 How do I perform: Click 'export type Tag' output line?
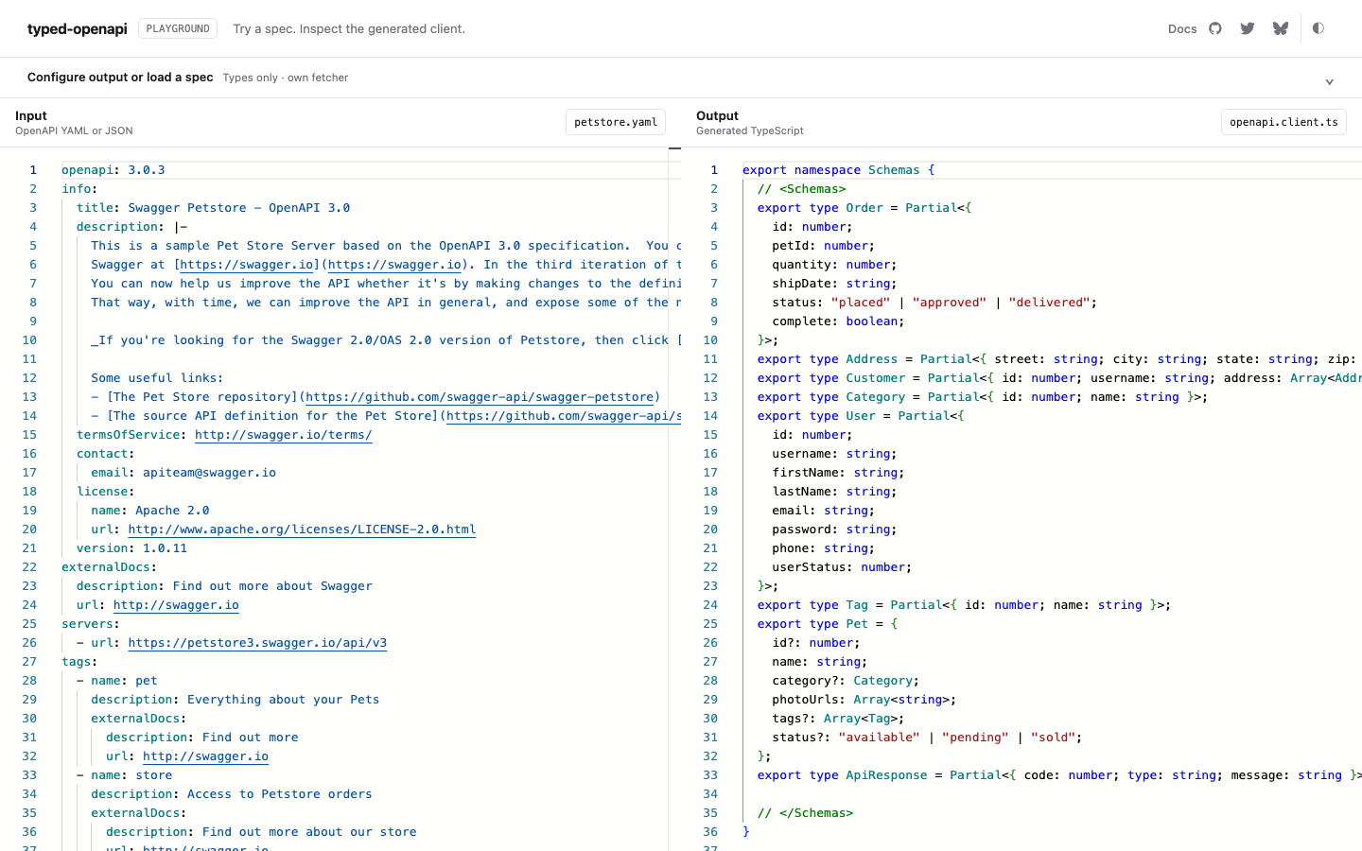pyautogui.click(x=964, y=605)
